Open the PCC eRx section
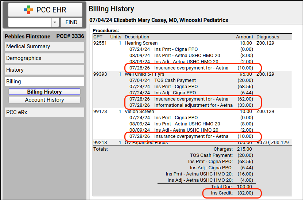The height and width of the screenshot is (200, 303). click(x=44, y=112)
